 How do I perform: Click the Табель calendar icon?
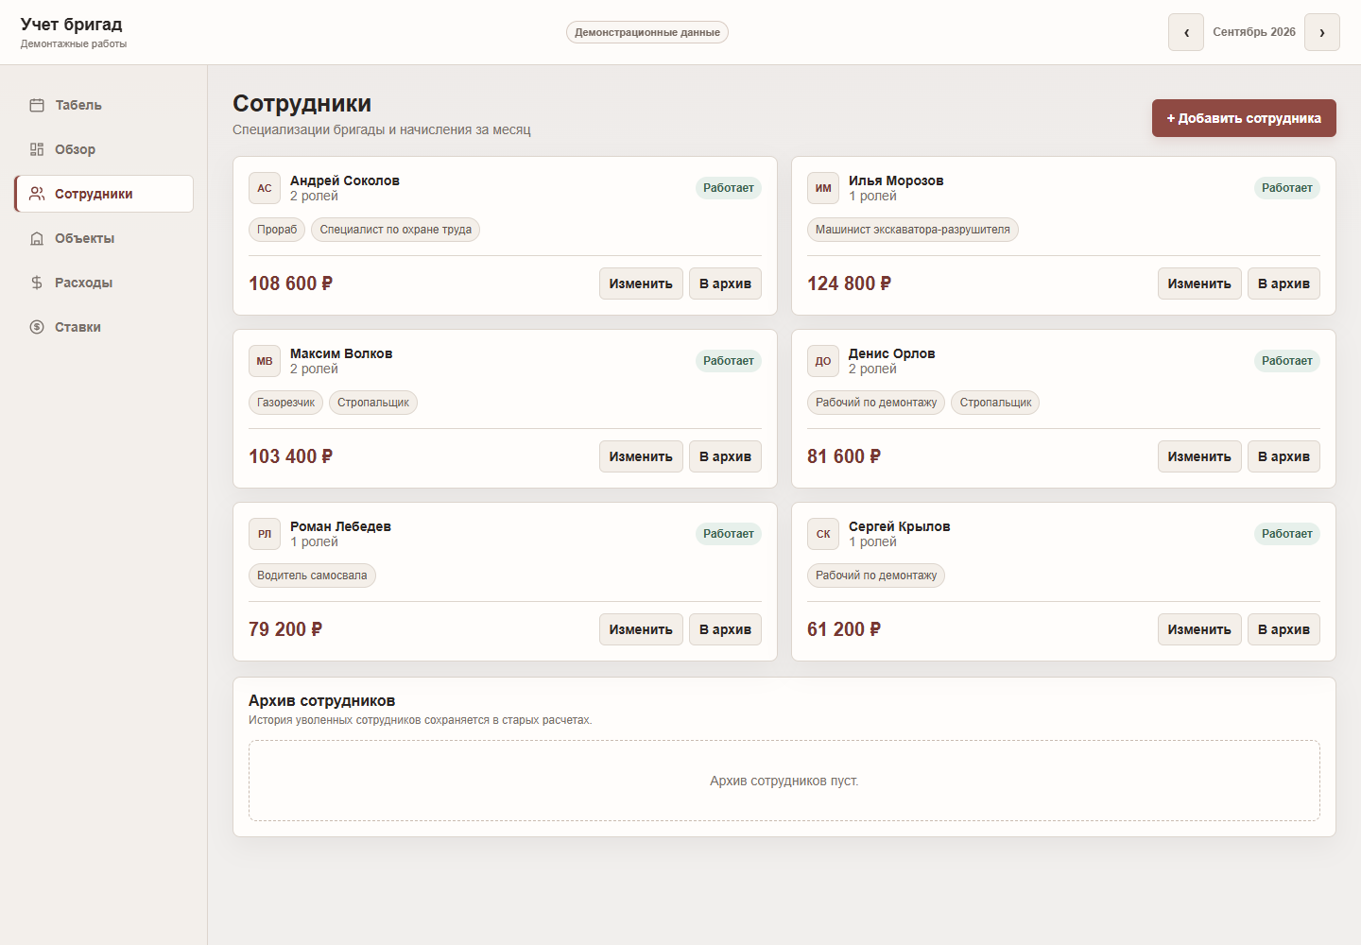37,105
